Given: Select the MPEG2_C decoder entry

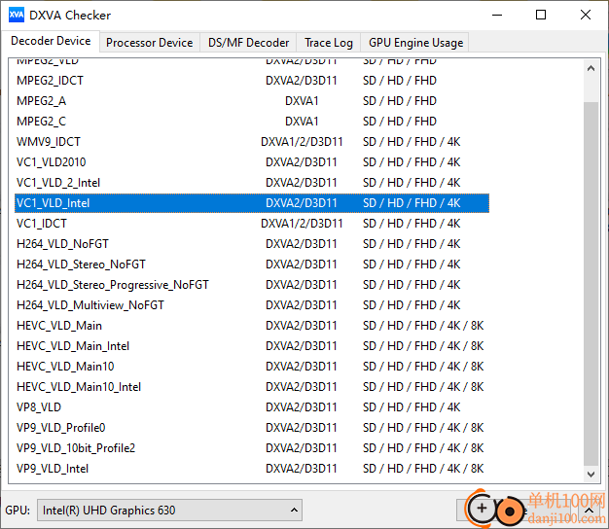Looking at the screenshot, I should pos(252,122).
